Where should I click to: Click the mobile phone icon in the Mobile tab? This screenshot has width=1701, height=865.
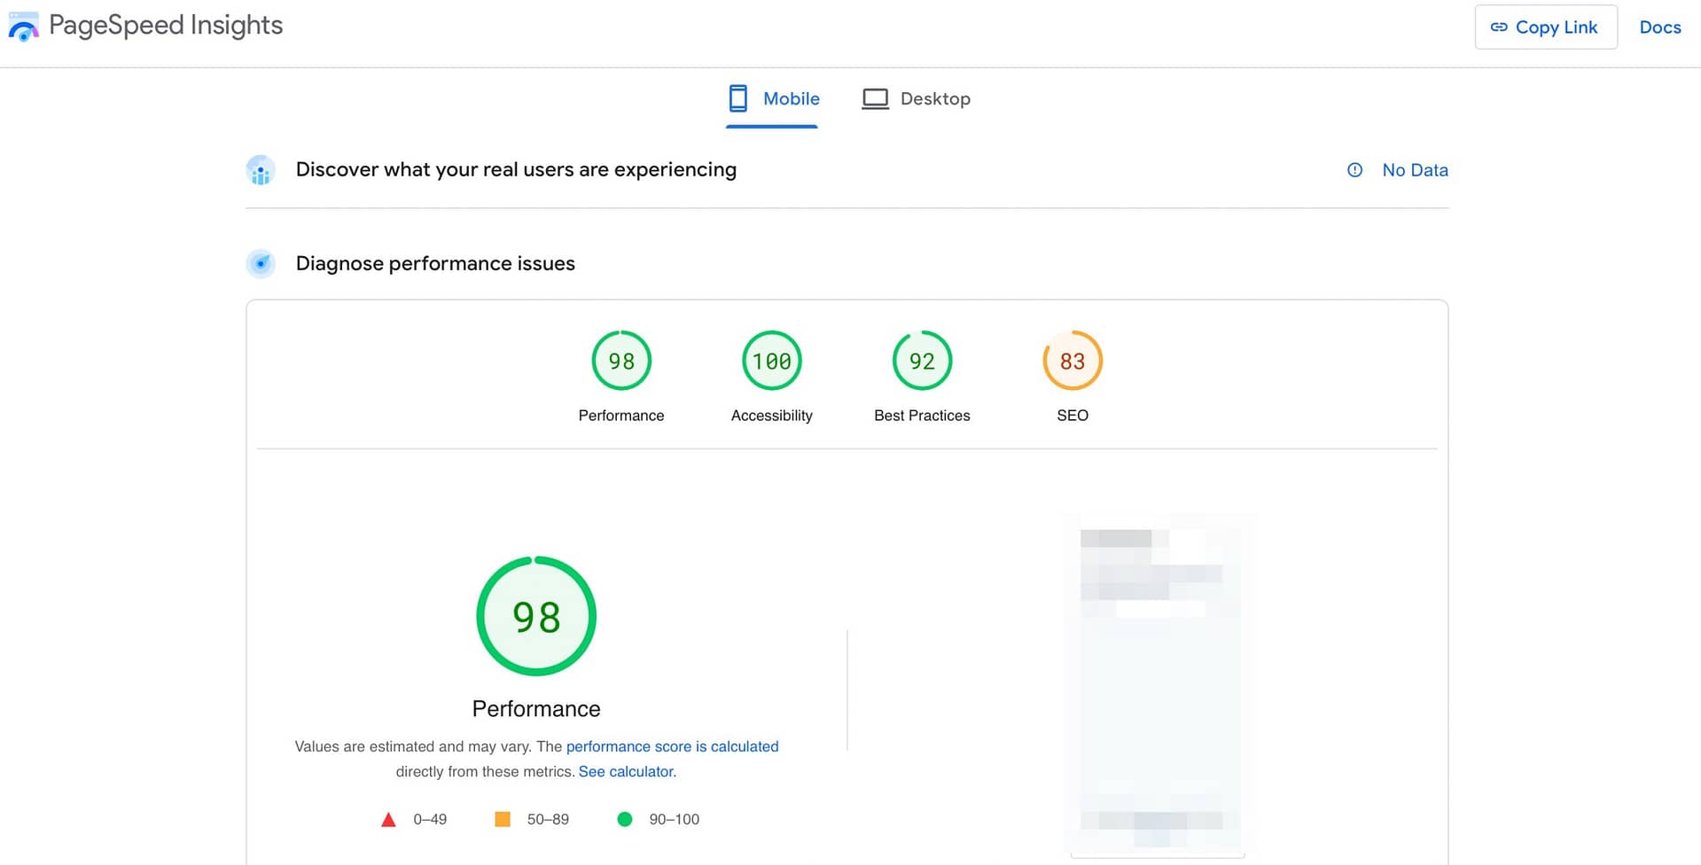(737, 98)
